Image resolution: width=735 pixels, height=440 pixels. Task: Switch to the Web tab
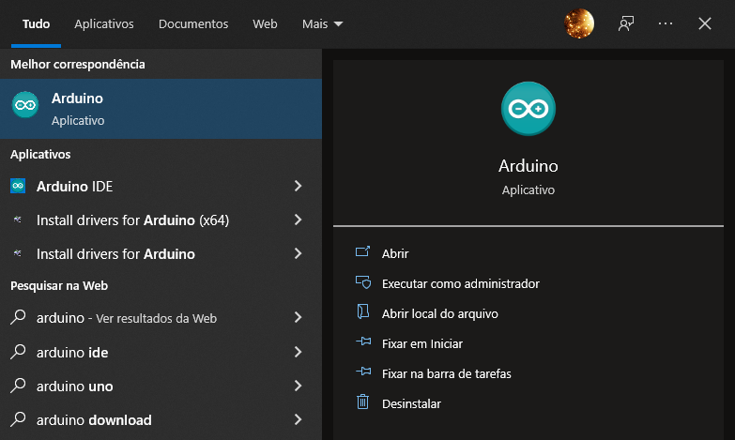click(x=265, y=23)
